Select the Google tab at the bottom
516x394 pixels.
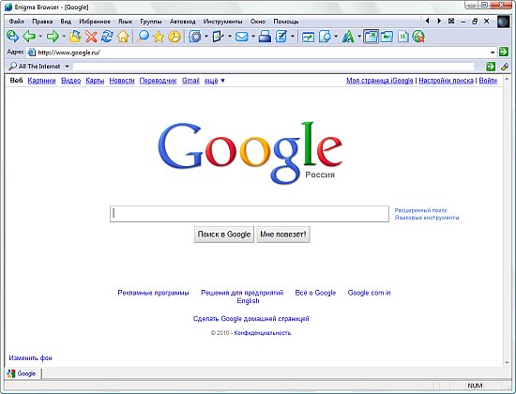click(23, 373)
